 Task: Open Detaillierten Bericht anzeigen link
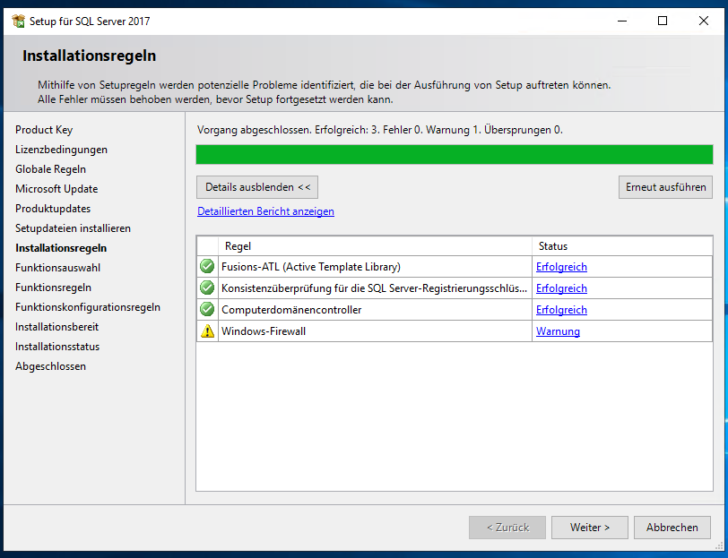click(x=265, y=211)
